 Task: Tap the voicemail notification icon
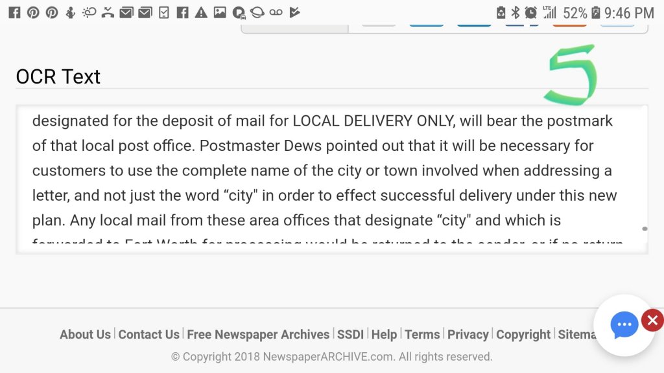276,12
